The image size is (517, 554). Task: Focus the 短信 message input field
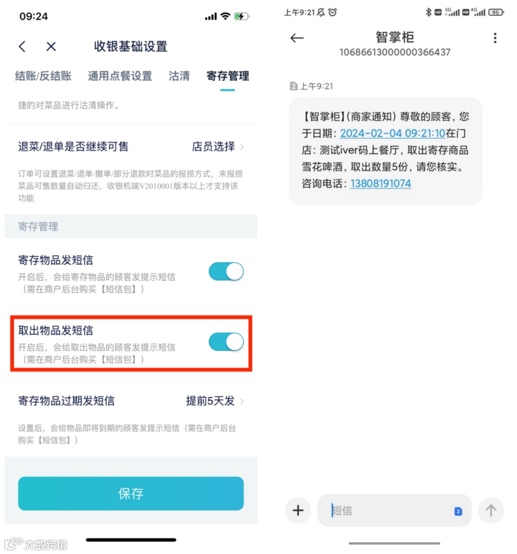pyautogui.click(x=394, y=510)
